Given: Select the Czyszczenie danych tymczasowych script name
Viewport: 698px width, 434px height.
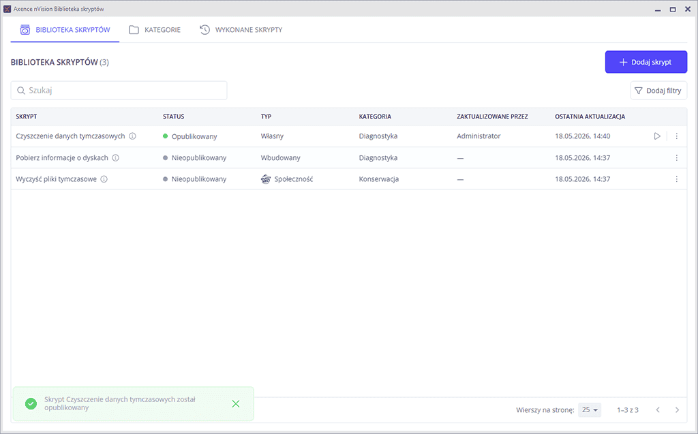Looking at the screenshot, I should (x=70, y=136).
